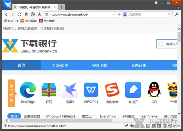Click the browser logo in the top-left corner
This screenshot has width=183, height=131.
(7, 5)
